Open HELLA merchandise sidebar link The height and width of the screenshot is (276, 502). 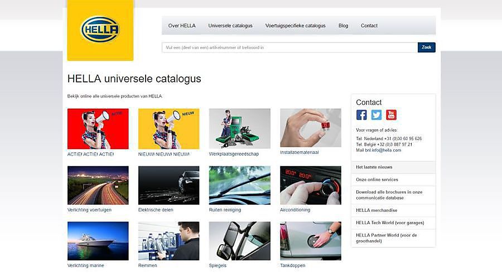coord(393,210)
